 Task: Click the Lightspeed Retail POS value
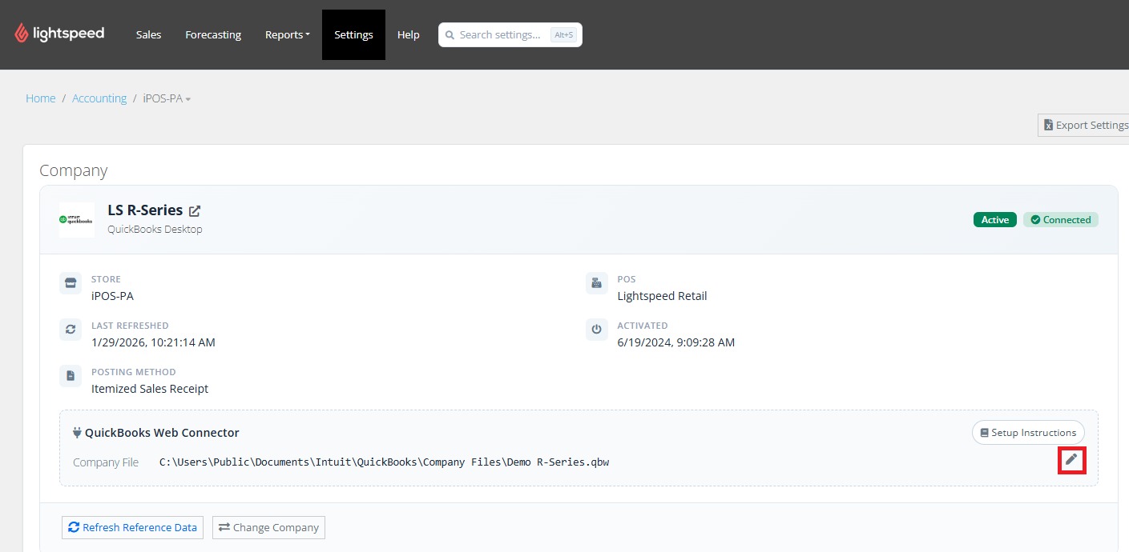click(662, 296)
